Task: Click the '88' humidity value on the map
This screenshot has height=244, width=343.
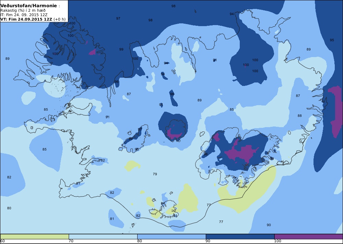Action: [300, 115]
